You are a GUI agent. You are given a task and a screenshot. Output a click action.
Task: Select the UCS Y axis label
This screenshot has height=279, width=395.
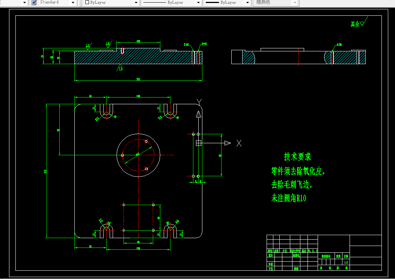click(199, 101)
